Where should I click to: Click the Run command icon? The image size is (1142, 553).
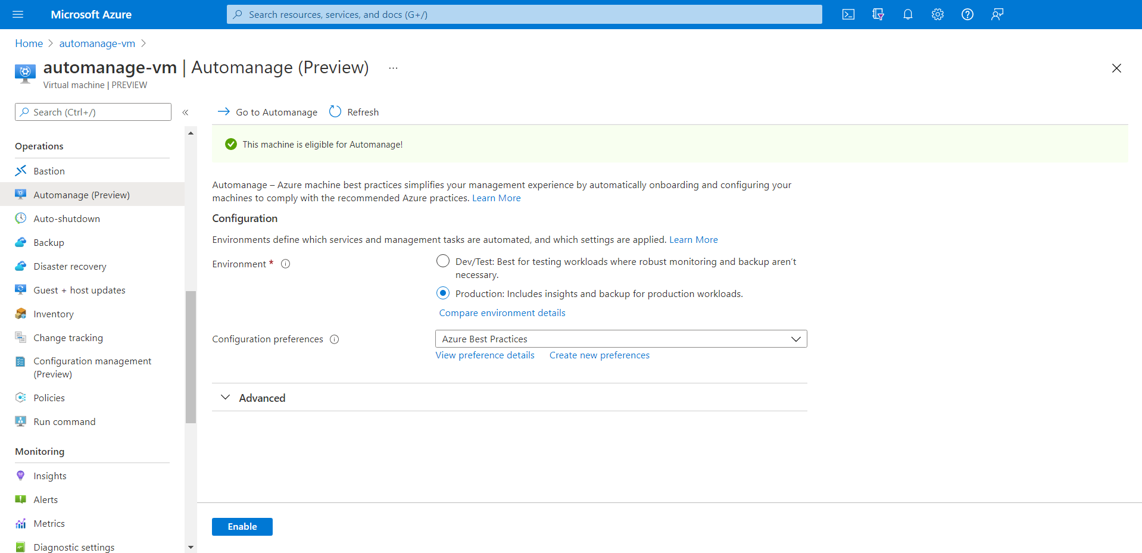tap(21, 421)
